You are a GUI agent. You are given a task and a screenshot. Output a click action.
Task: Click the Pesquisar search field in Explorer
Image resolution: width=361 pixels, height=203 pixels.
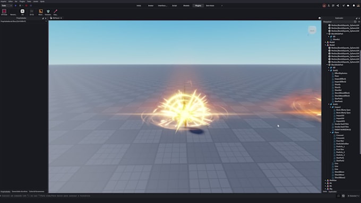[x=338, y=22]
